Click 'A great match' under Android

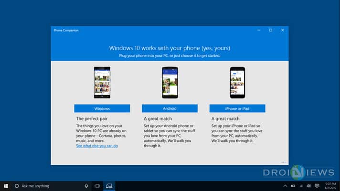pyautogui.click(x=158, y=118)
